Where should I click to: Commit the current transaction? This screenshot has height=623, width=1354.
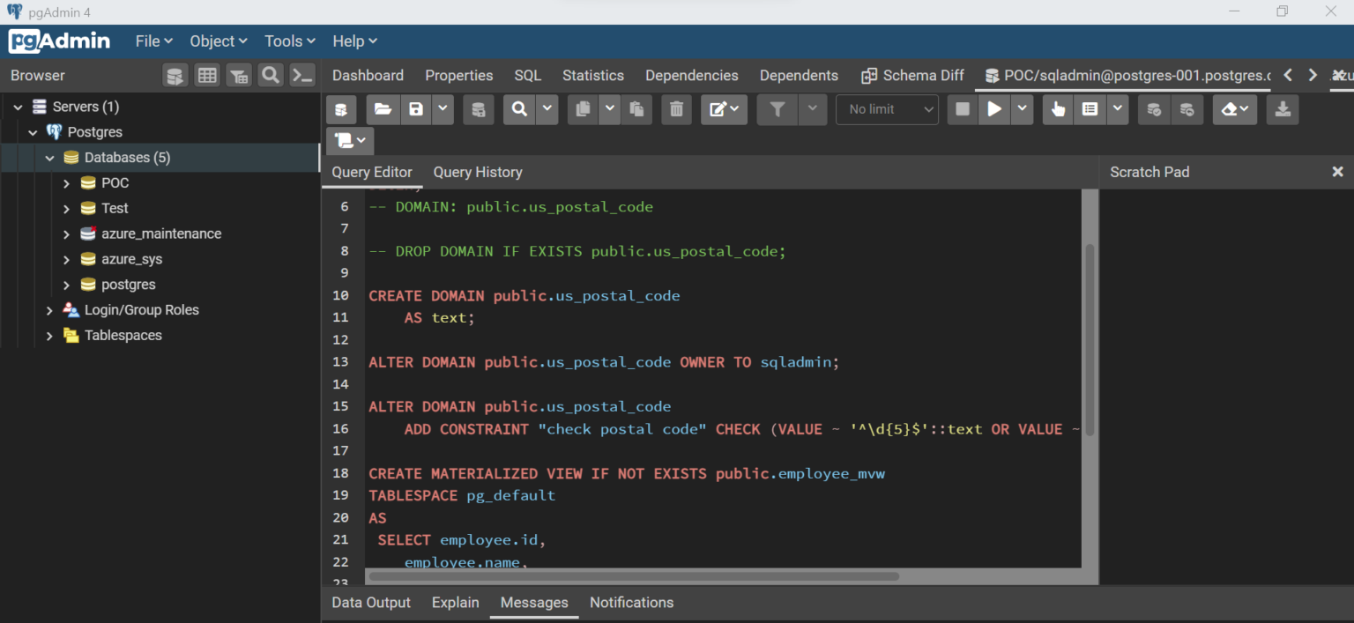[x=1154, y=109]
